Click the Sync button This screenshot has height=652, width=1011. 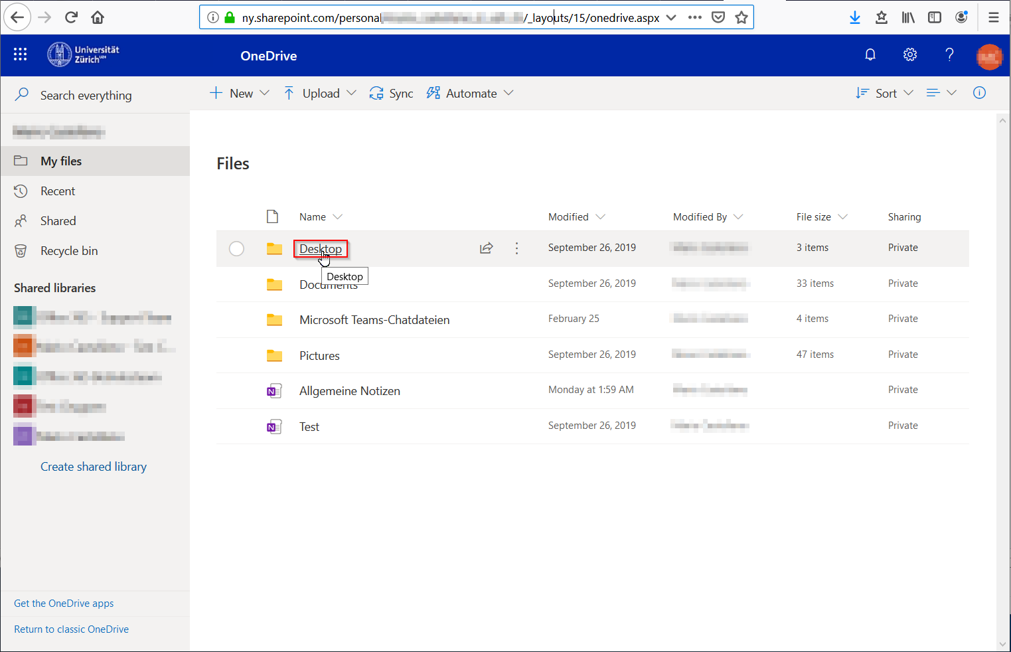(391, 93)
